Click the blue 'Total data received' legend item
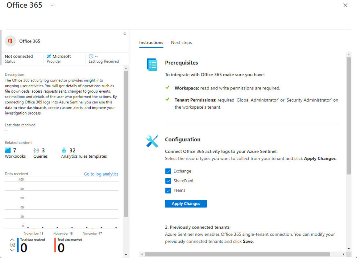357x258 pixels. pyautogui.click(x=31, y=245)
